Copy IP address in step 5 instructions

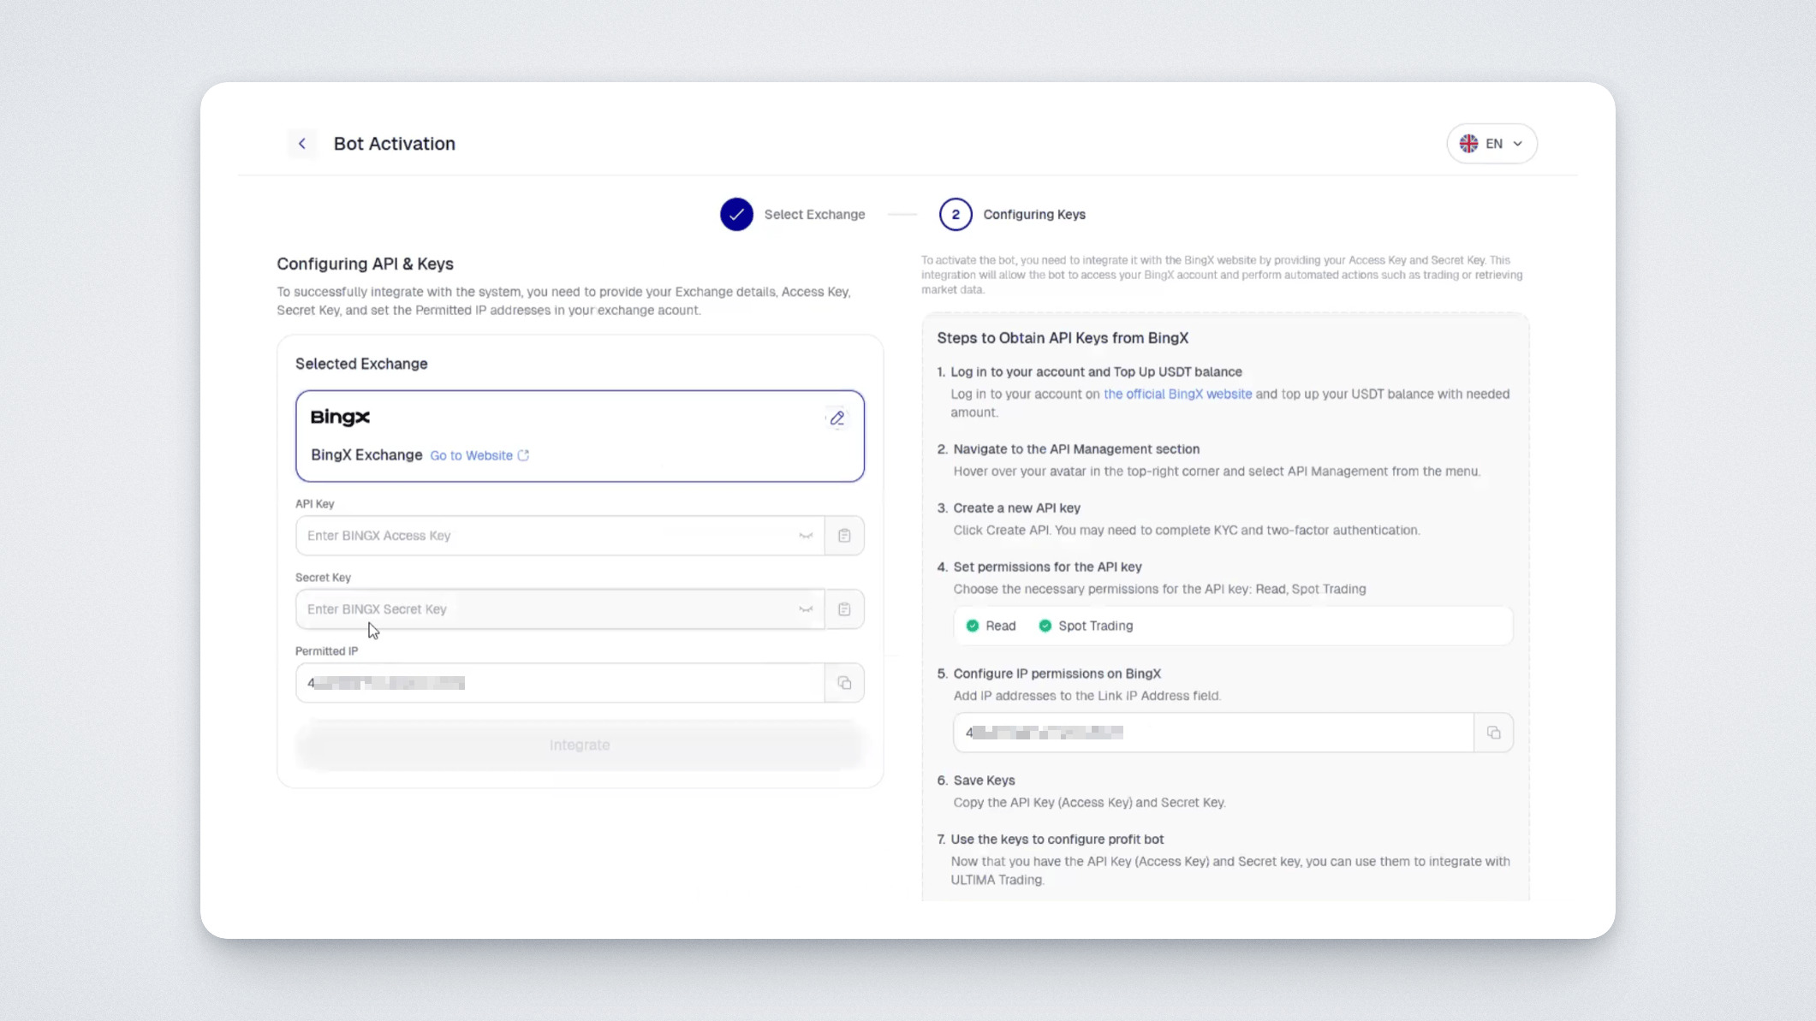(x=1493, y=733)
